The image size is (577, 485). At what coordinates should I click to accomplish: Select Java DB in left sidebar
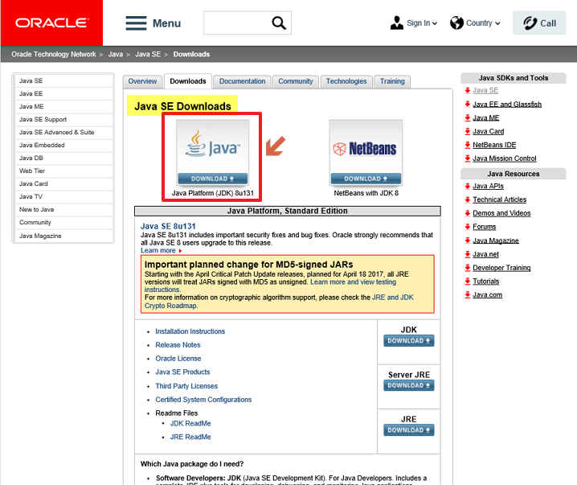63,158
